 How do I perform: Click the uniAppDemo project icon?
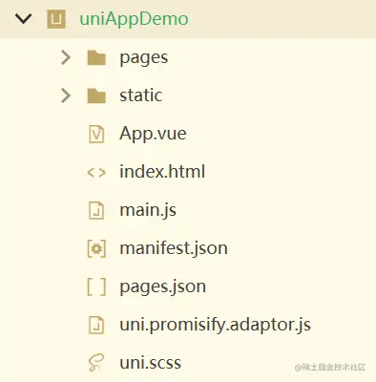click(56, 19)
